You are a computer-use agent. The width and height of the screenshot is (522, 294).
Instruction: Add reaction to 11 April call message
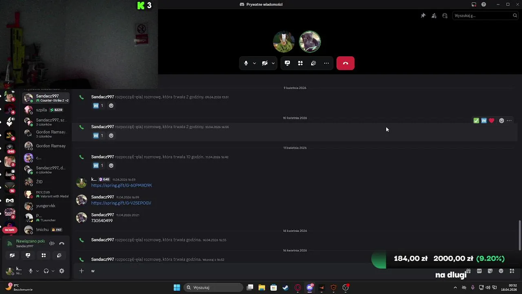coord(111,165)
